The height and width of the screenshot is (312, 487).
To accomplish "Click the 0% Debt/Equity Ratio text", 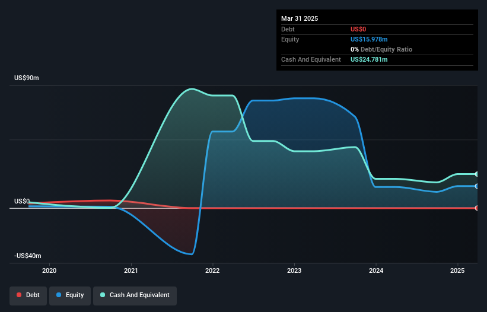I will pos(381,49).
